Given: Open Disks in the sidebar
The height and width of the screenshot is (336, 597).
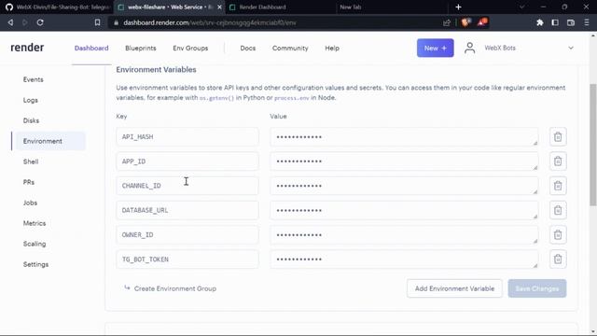Looking at the screenshot, I should (31, 120).
